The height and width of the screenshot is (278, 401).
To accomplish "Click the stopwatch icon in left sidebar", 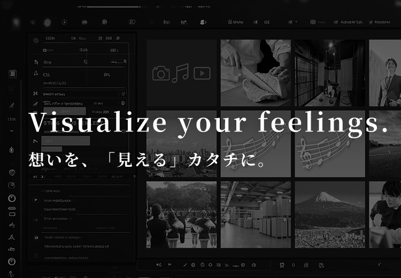I will [x=12, y=151].
